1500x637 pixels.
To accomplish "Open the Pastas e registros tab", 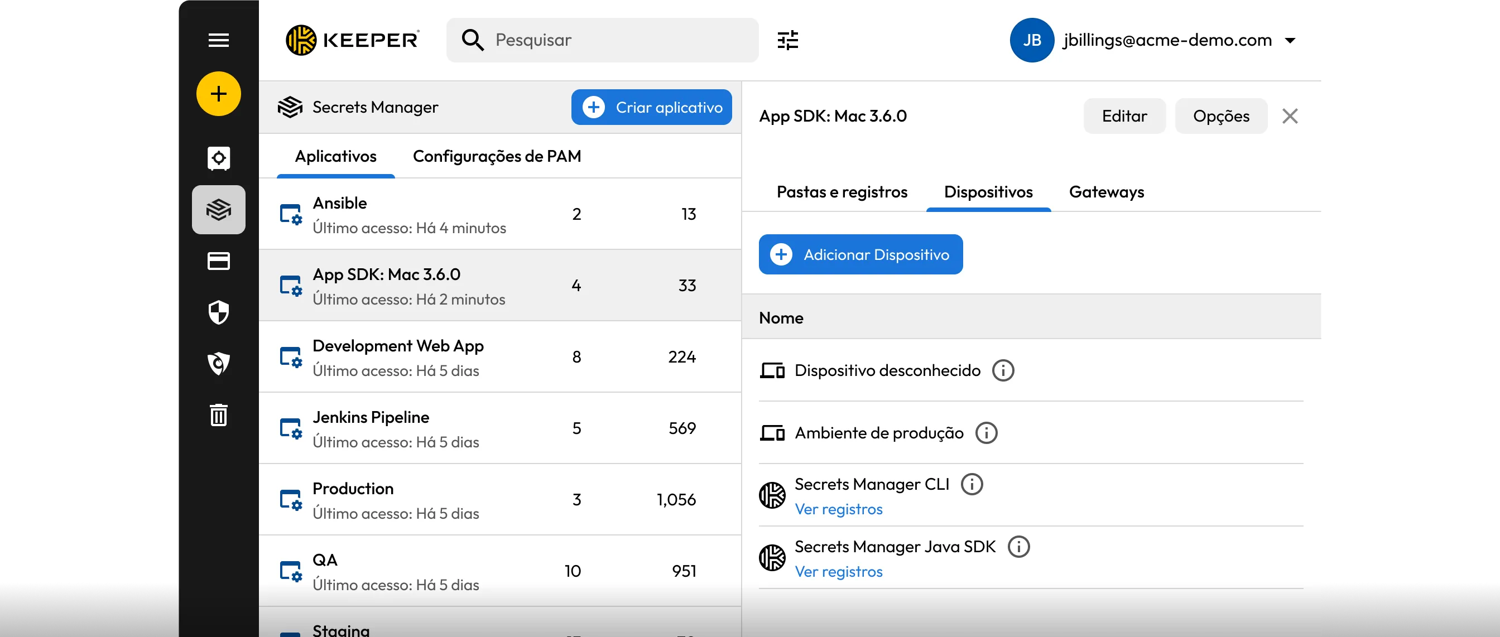I will [842, 191].
